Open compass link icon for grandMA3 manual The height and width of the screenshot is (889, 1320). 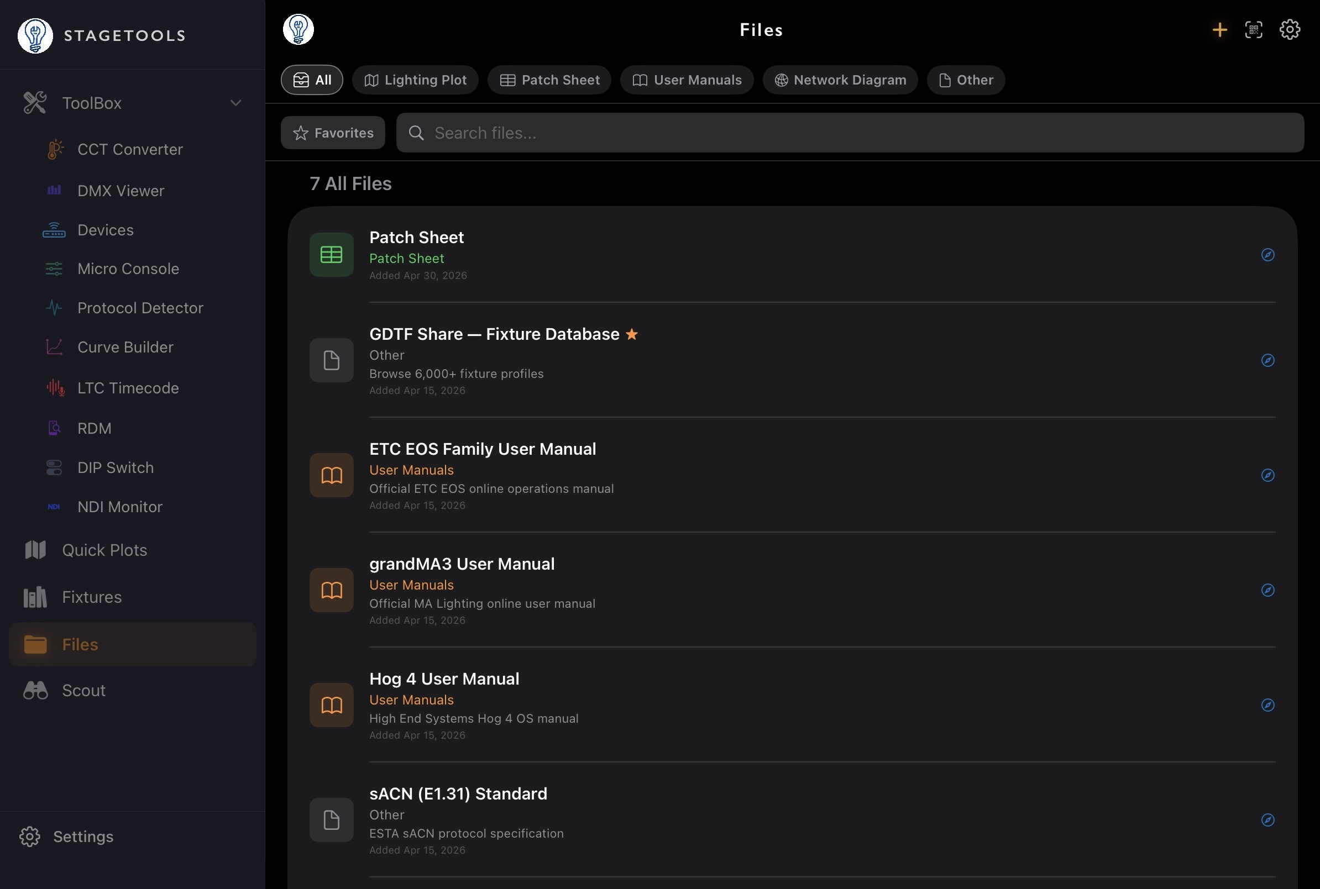click(1268, 590)
